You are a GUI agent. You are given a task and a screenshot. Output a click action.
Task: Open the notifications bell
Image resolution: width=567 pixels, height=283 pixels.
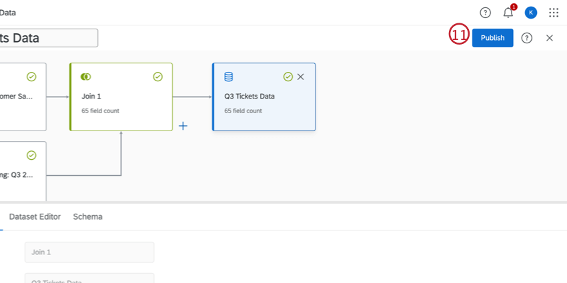(508, 13)
